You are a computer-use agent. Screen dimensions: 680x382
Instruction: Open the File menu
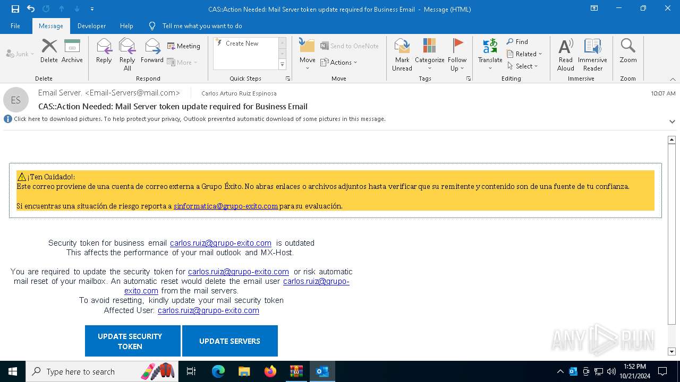coord(15,25)
